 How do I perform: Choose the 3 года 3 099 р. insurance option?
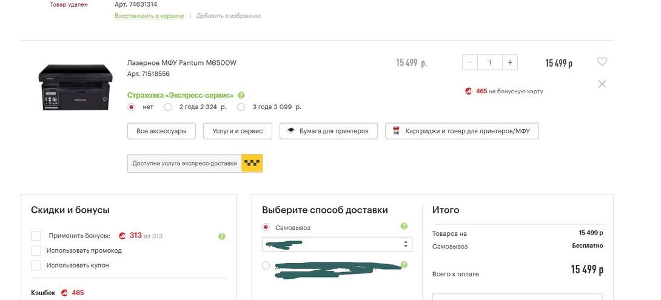(241, 107)
